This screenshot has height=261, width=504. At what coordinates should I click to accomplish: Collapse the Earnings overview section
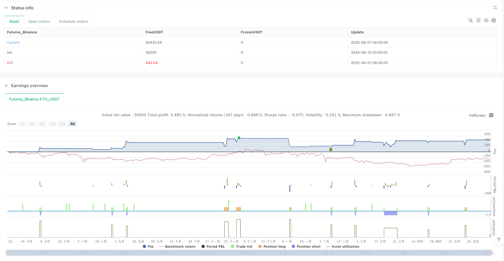[x=6, y=86]
